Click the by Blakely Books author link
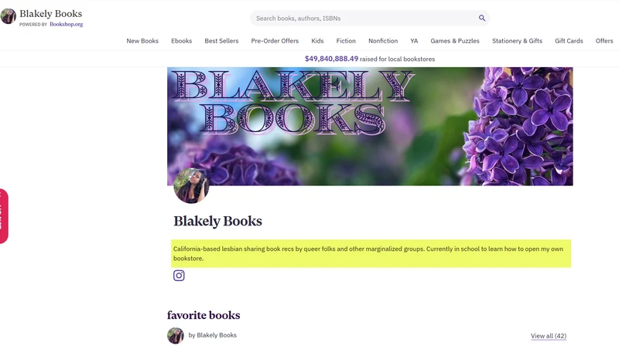The image size is (619, 349). tap(212, 335)
